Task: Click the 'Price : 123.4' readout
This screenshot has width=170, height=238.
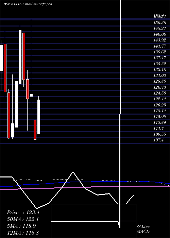Action: pos(23,213)
